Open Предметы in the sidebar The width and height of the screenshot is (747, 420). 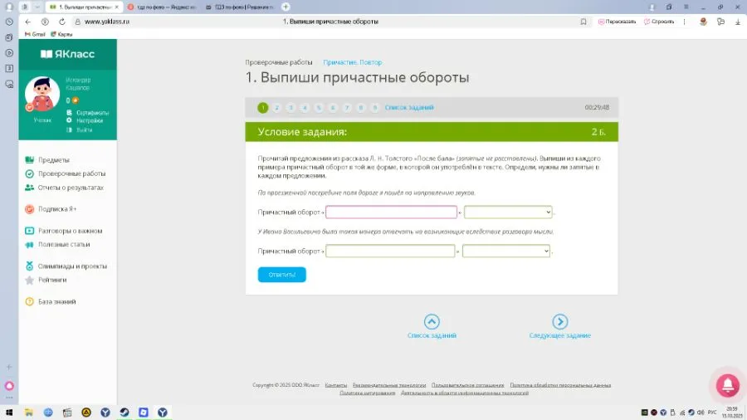coord(53,160)
